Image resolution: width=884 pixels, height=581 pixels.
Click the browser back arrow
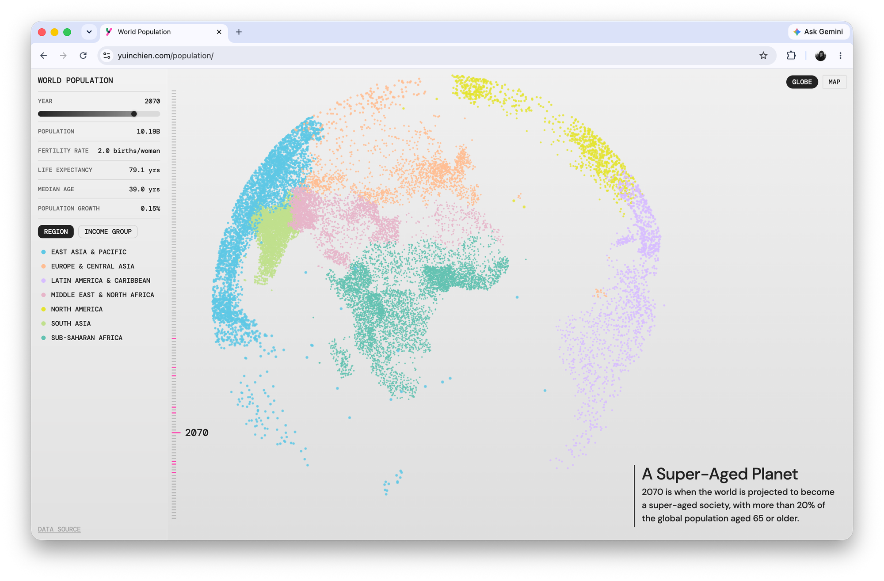43,56
